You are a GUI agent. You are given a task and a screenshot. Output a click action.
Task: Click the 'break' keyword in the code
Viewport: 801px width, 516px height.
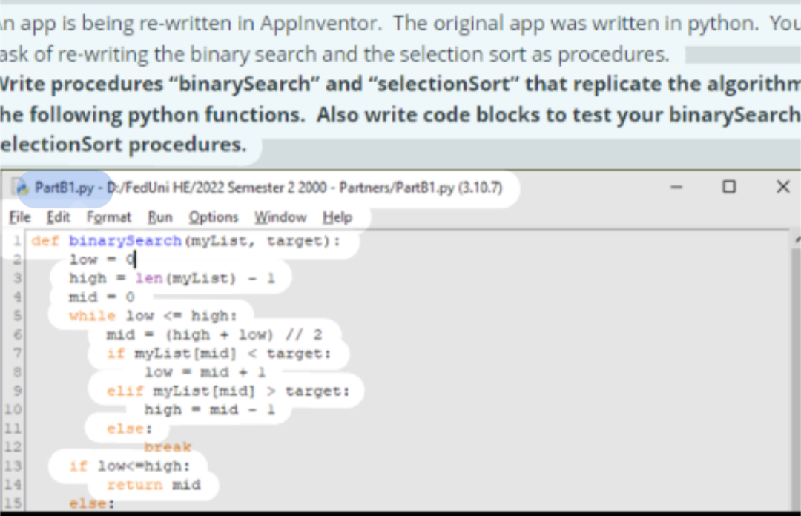point(168,447)
